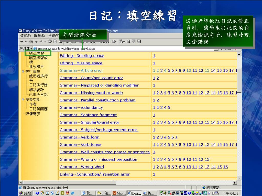
Task: Click the Refresh page icon
Action: point(55,41)
